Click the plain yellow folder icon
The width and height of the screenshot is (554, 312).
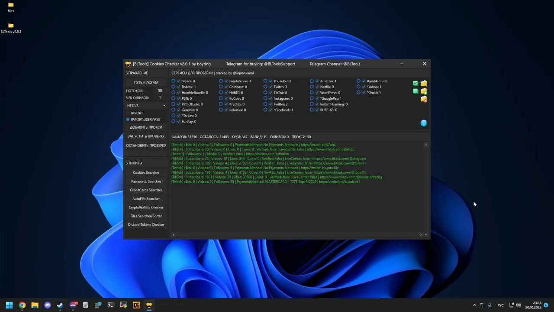click(x=424, y=83)
